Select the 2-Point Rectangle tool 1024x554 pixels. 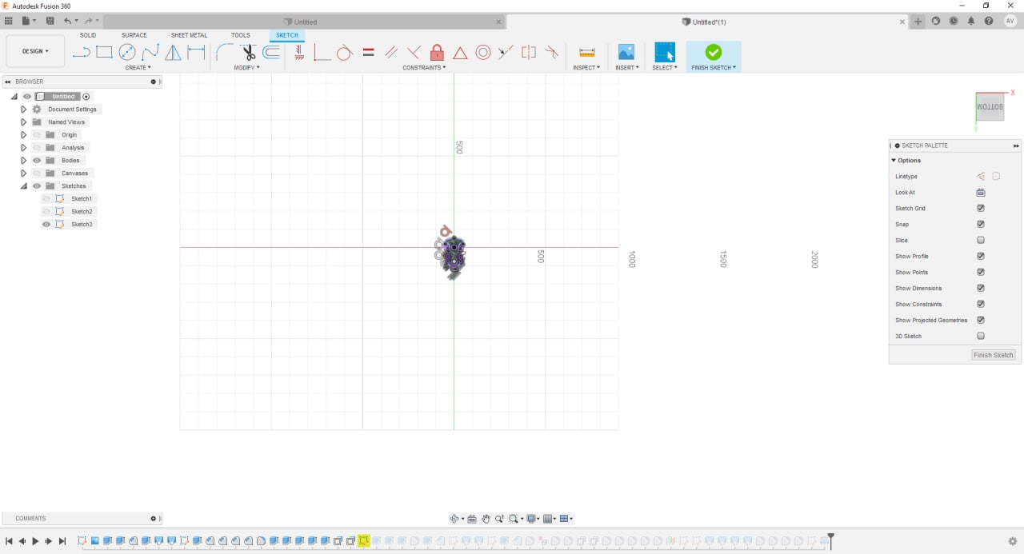coord(104,53)
